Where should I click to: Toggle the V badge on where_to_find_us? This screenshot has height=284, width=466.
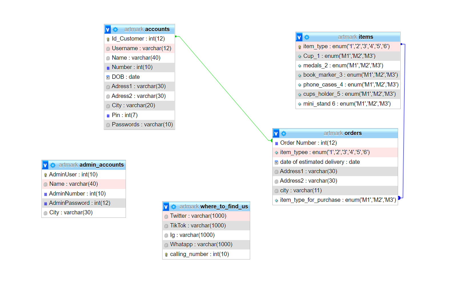(x=166, y=206)
